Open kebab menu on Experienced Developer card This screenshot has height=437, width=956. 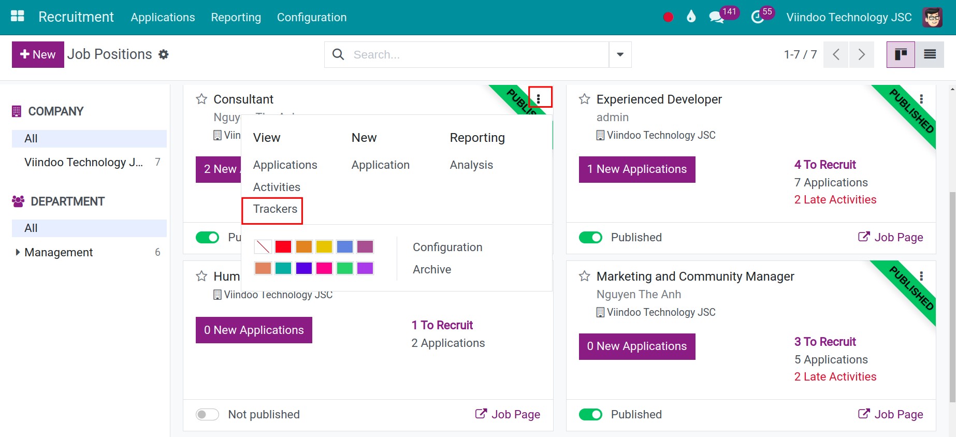(x=921, y=99)
